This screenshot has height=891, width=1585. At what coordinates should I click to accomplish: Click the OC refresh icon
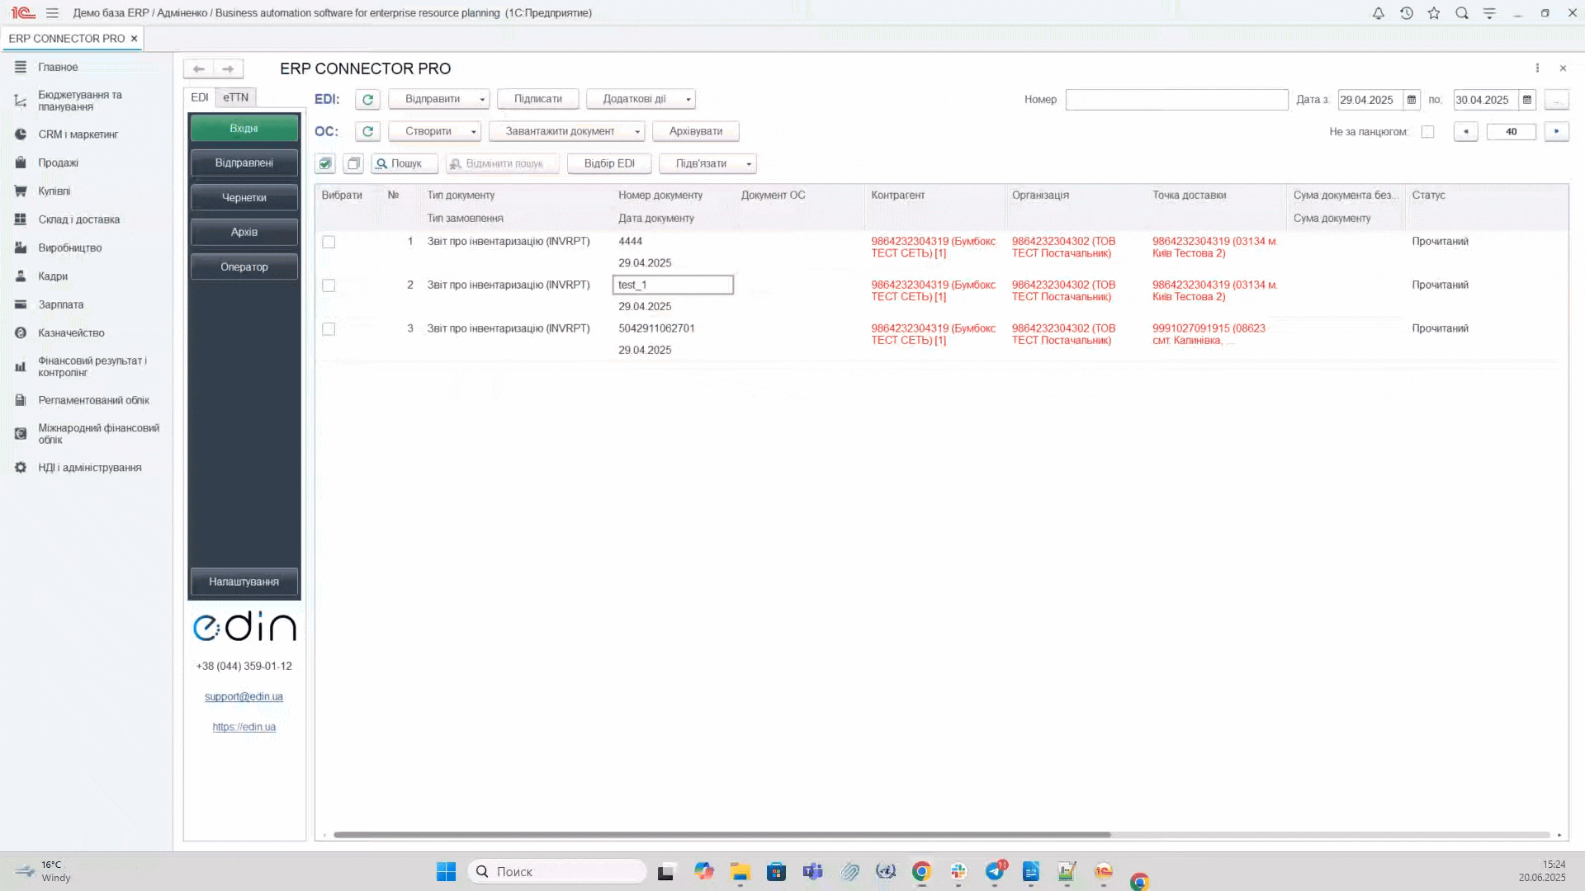pos(367,131)
